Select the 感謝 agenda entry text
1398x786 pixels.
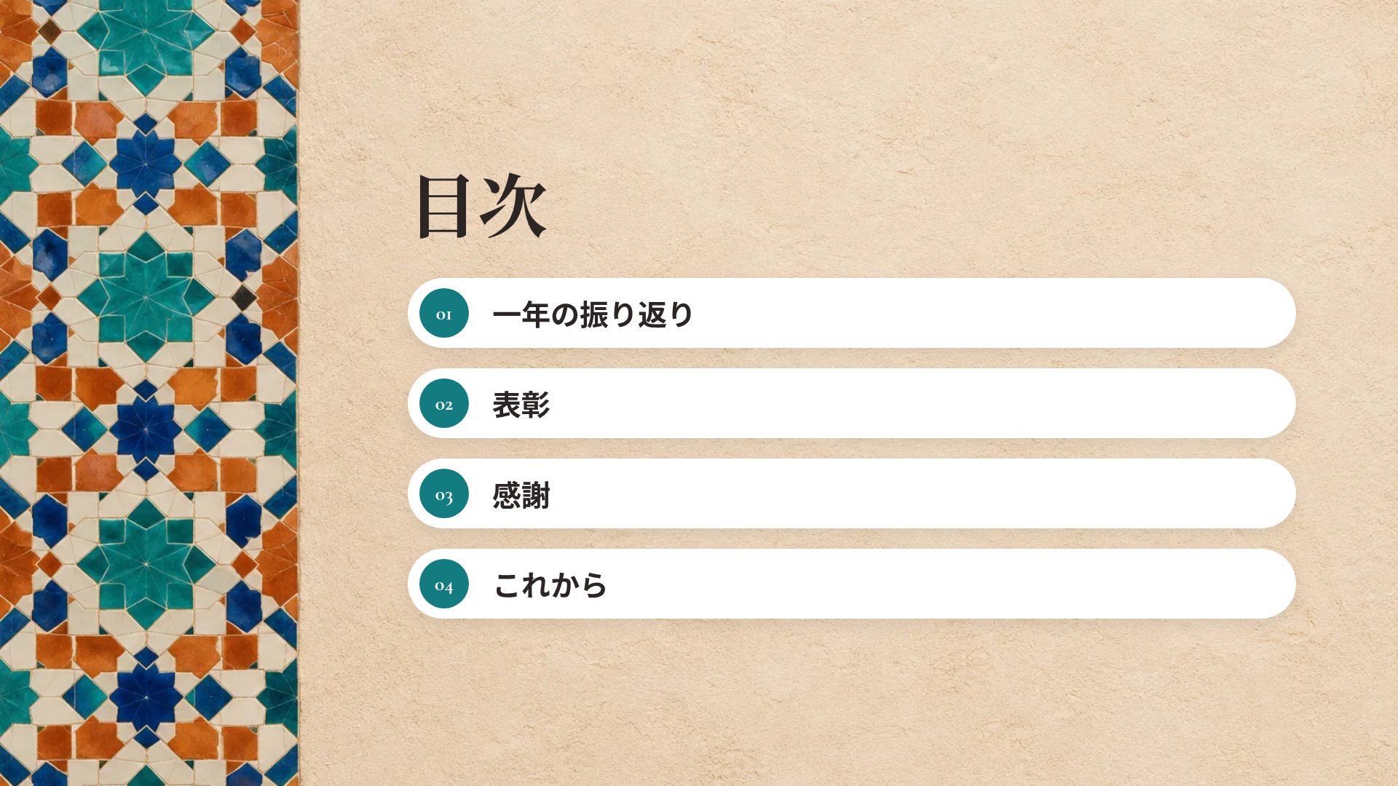[x=521, y=495]
